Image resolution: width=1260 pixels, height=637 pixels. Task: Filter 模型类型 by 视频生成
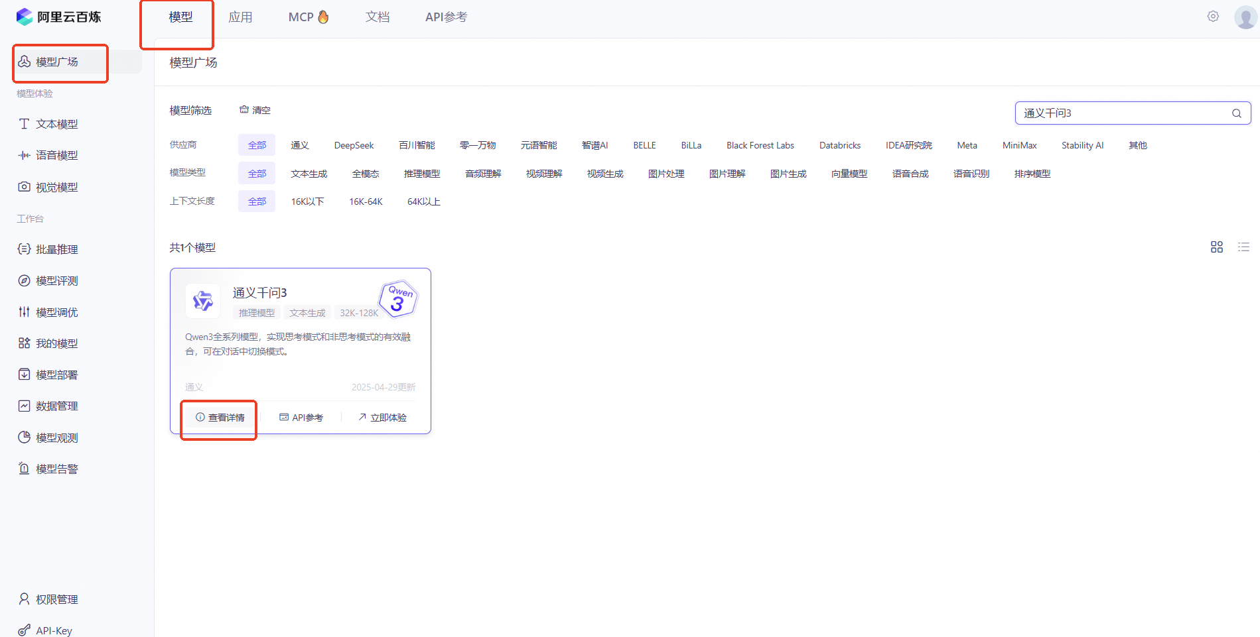(605, 174)
